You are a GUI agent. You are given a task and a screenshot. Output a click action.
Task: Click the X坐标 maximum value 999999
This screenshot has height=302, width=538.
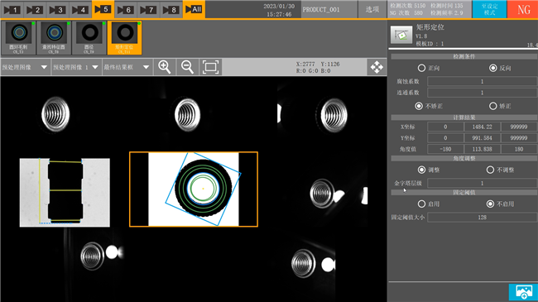[518, 127]
